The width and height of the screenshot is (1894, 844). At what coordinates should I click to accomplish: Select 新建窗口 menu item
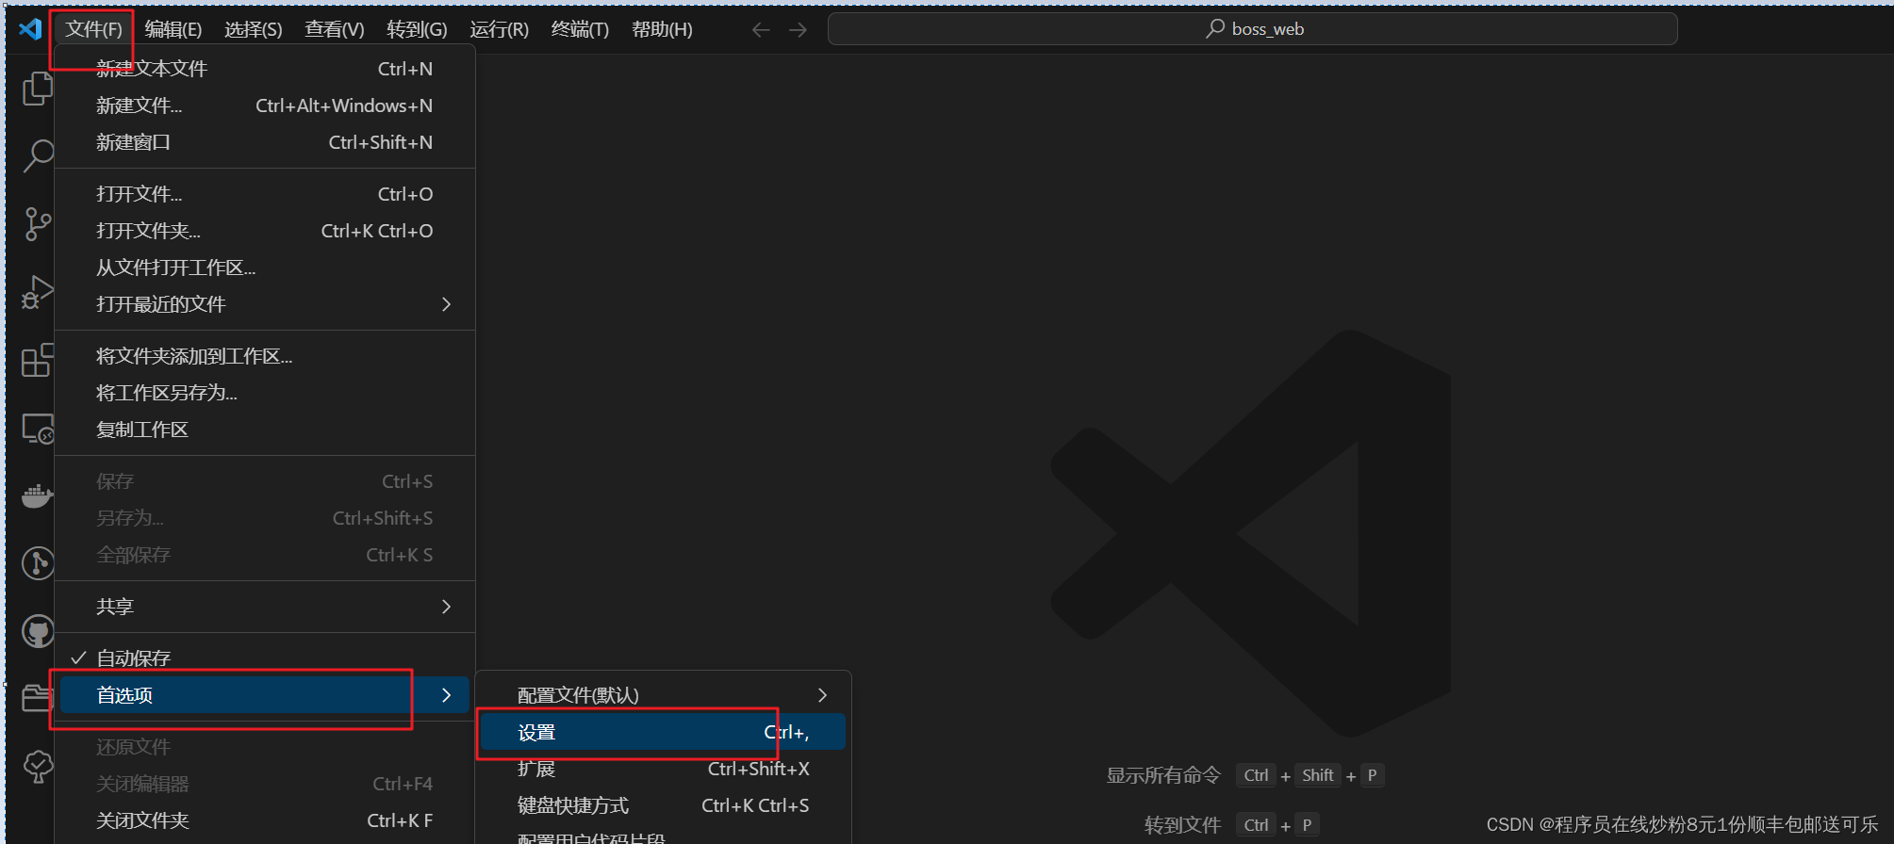tap(265, 142)
